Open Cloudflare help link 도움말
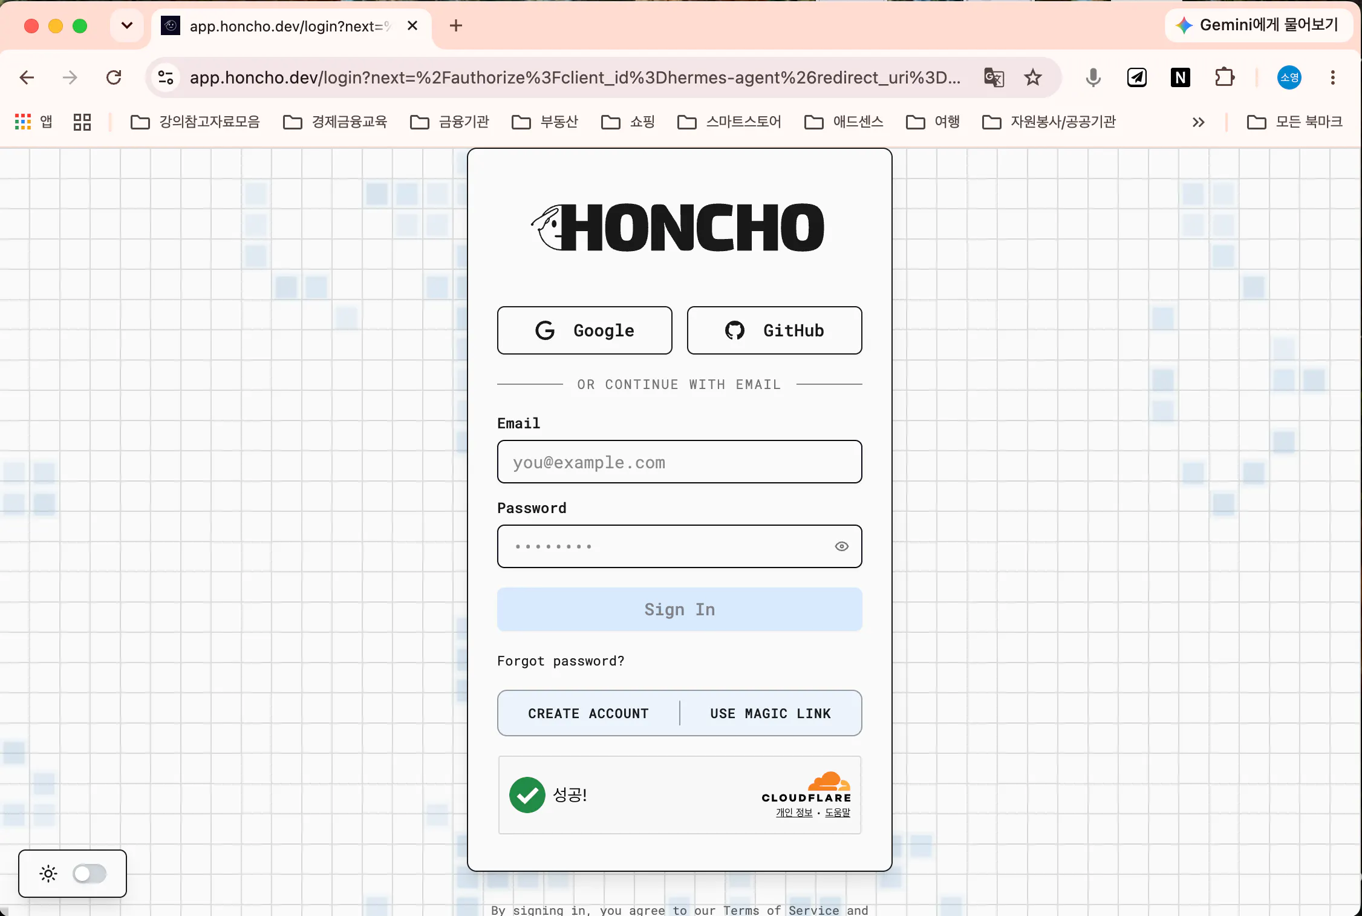This screenshot has width=1362, height=916. pyautogui.click(x=838, y=813)
